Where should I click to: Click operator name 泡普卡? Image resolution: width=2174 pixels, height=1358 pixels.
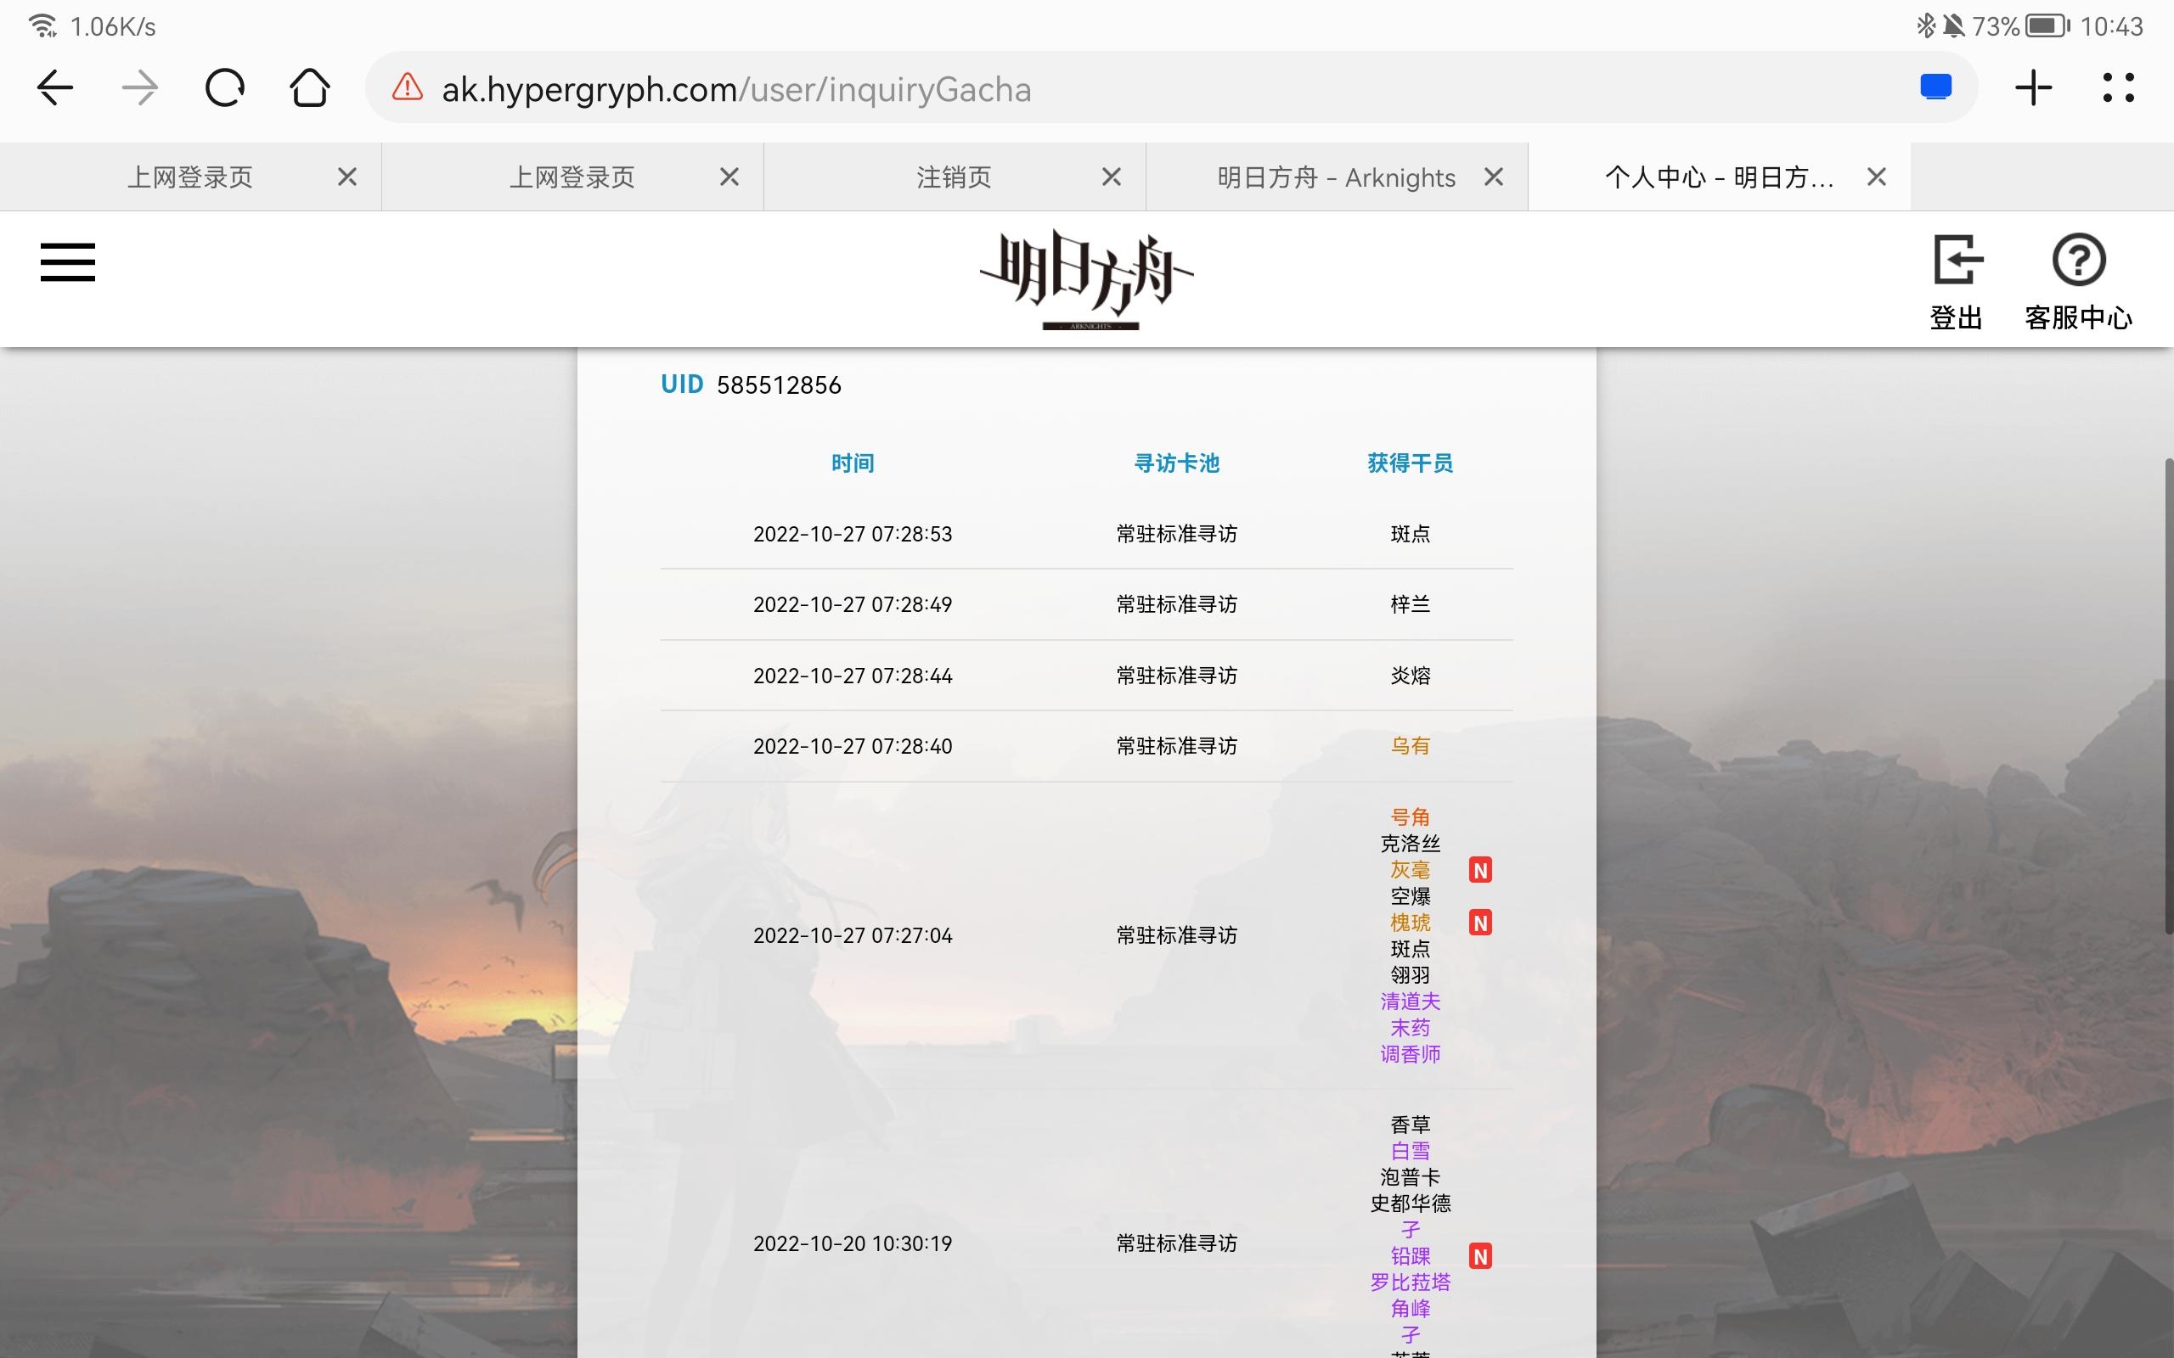pos(1411,1177)
